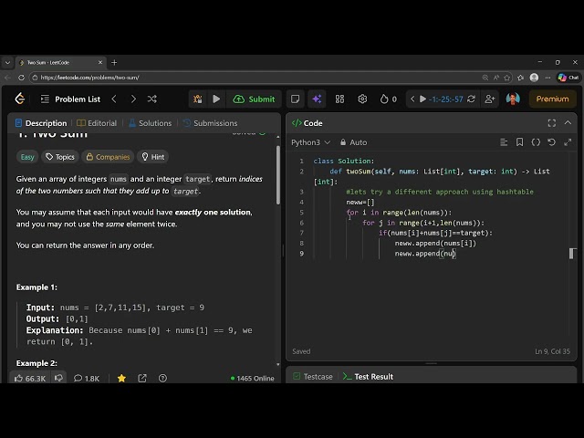Click the layout grid icon
The width and height of the screenshot is (584, 438).
339,99
